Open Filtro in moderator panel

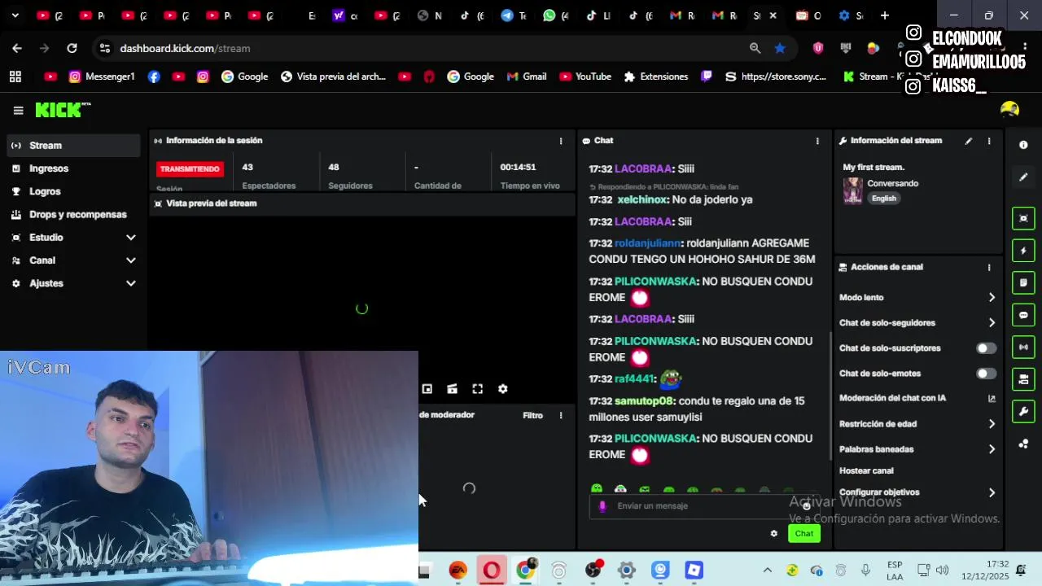532,415
